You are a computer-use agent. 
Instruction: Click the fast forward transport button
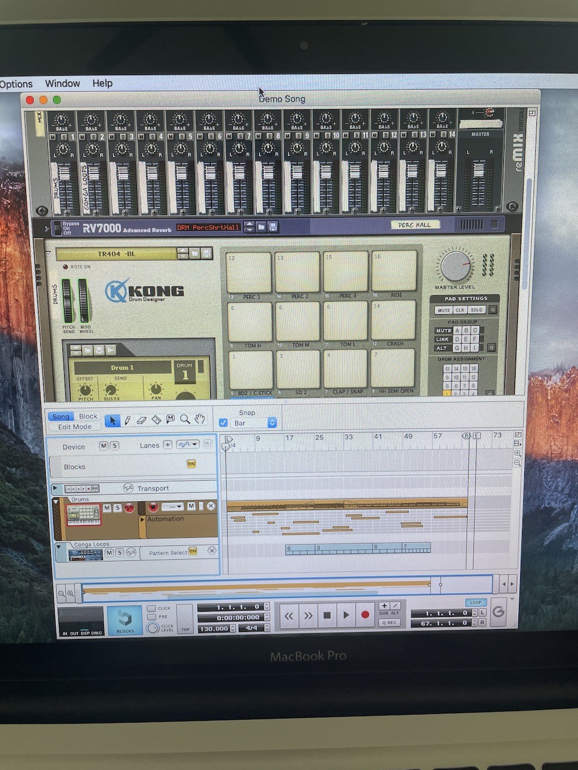(x=308, y=616)
